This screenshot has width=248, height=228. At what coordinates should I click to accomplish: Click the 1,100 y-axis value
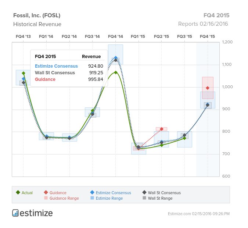tap(227, 64)
